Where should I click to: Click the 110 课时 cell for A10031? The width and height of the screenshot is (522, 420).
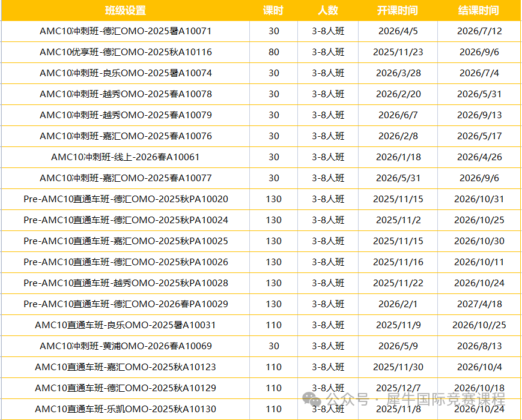click(x=274, y=325)
